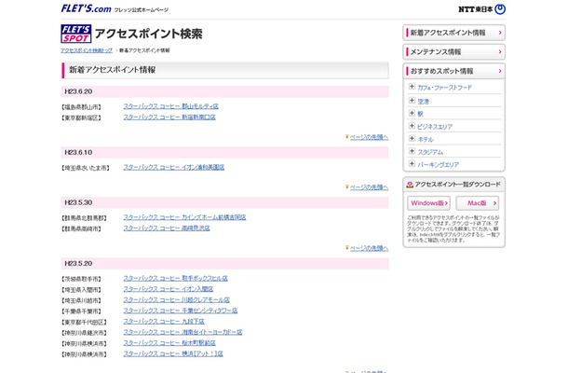
Task: Click the 【埼玉県さいたま市】 location label
Action: (x=86, y=168)
